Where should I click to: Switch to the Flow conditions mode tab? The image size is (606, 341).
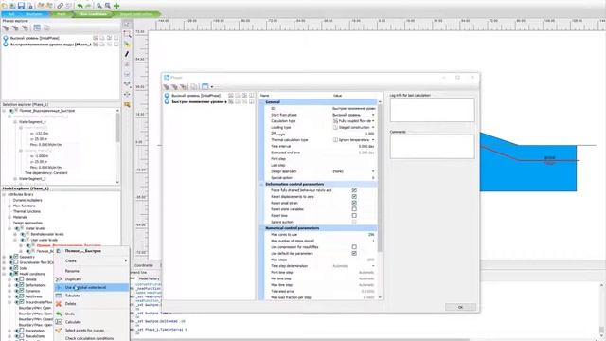tap(93, 14)
